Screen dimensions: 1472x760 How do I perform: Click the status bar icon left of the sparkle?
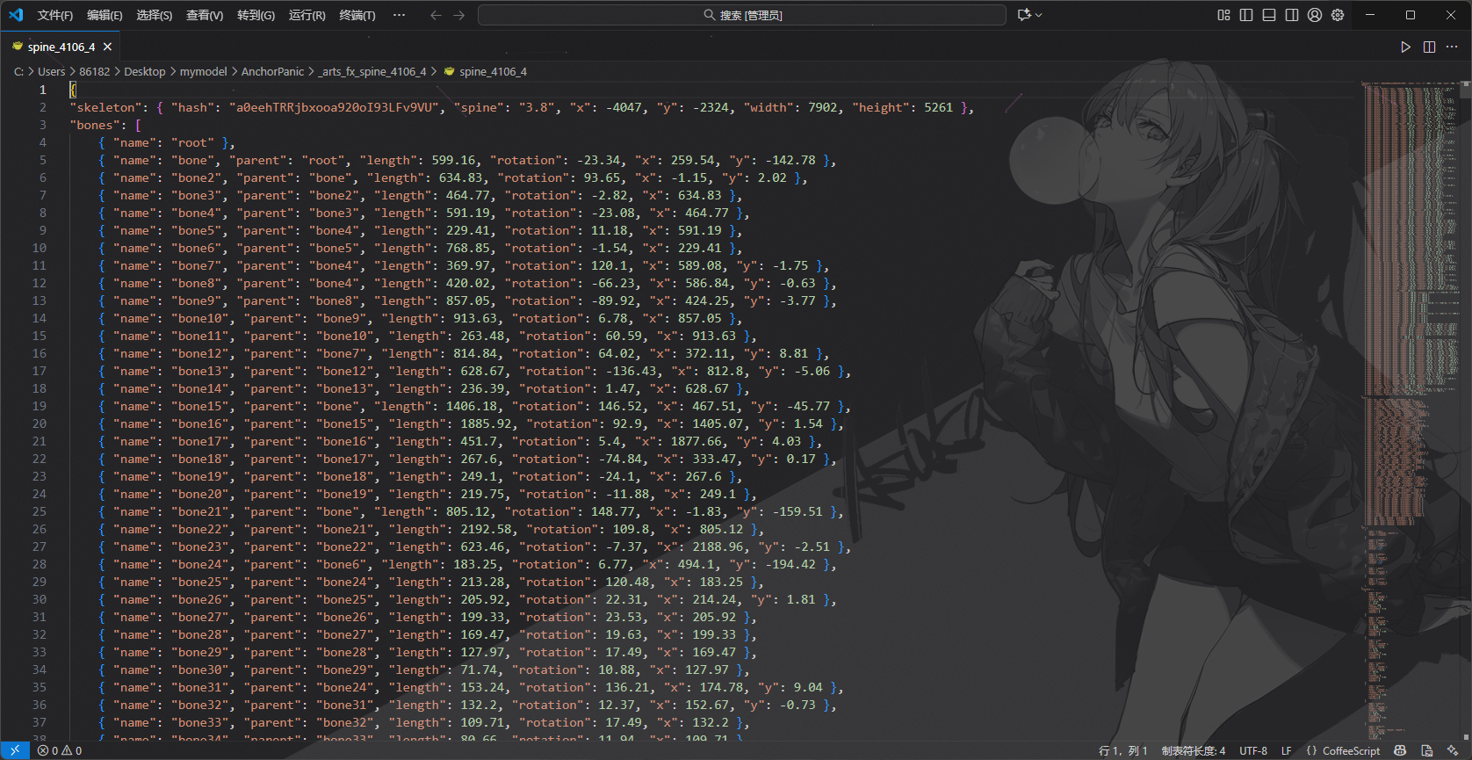1427,750
